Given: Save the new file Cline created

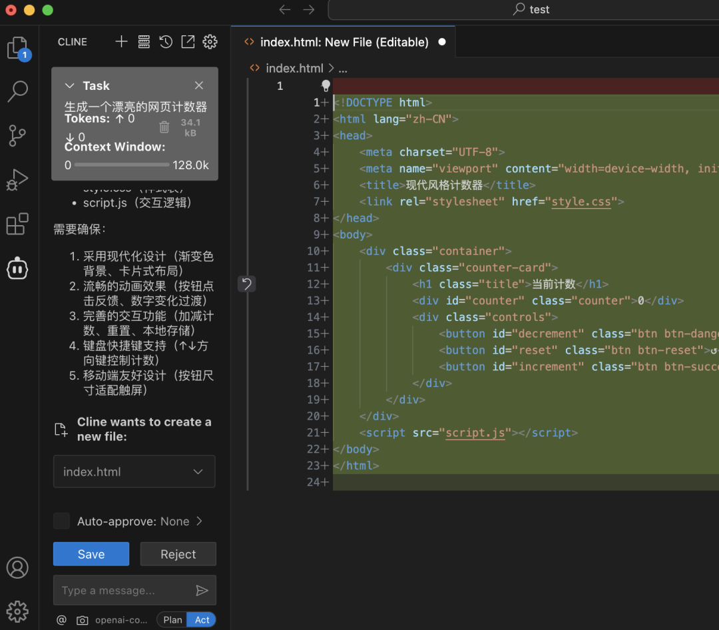Looking at the screenshot, I should click(91, 553).
